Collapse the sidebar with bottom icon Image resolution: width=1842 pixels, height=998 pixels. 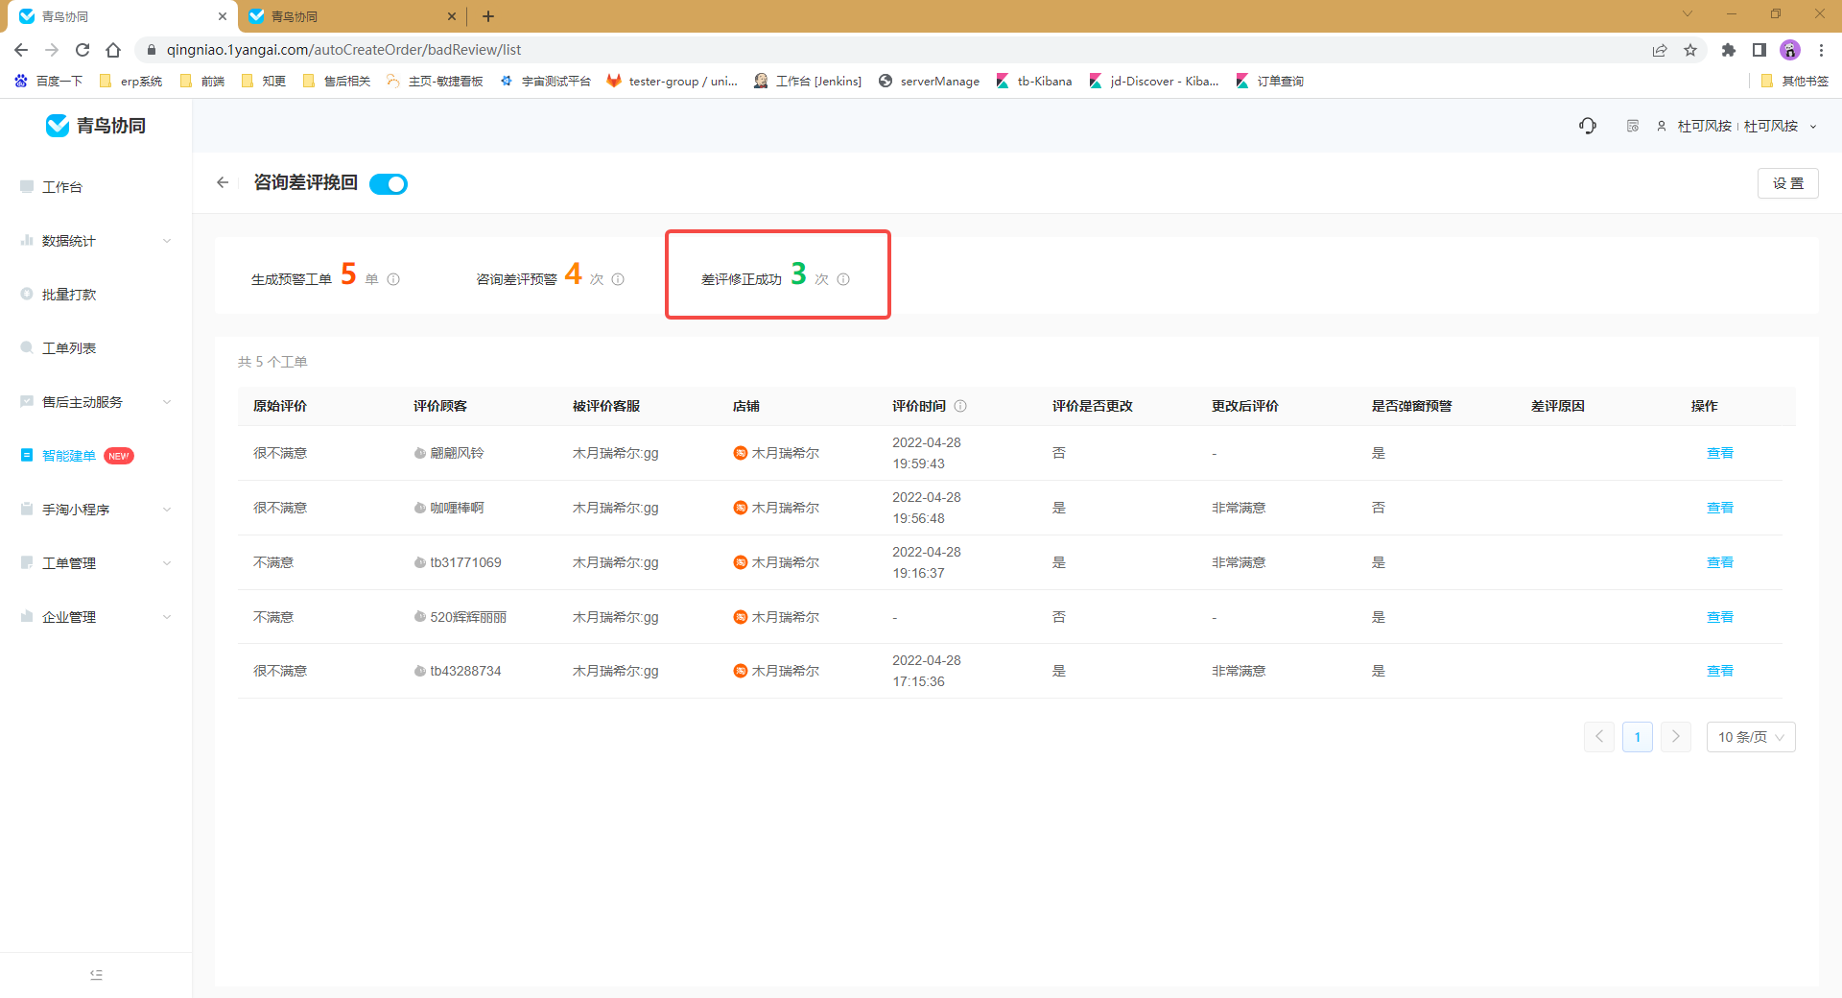coord(96,975)
